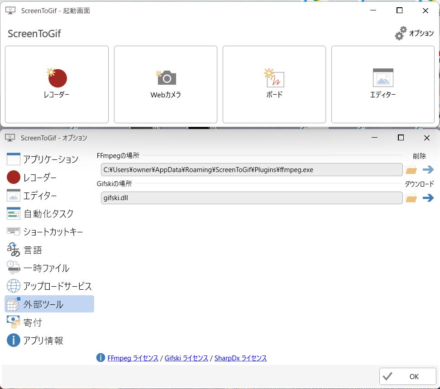Open the 言語 language settings section
440x389 pixels.
(49, 250)
